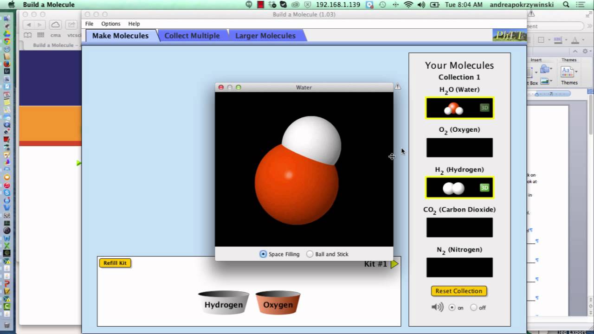Turn sound on with the 'on' radio button
The height and width of the screenshot is (334, 594).
[x=452, y=307]
